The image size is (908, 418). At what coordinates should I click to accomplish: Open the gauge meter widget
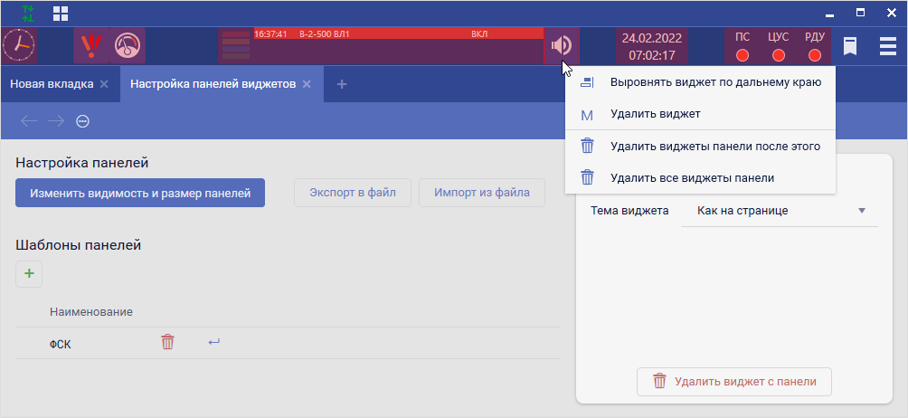pyautogui.click(x=128, y=45)
